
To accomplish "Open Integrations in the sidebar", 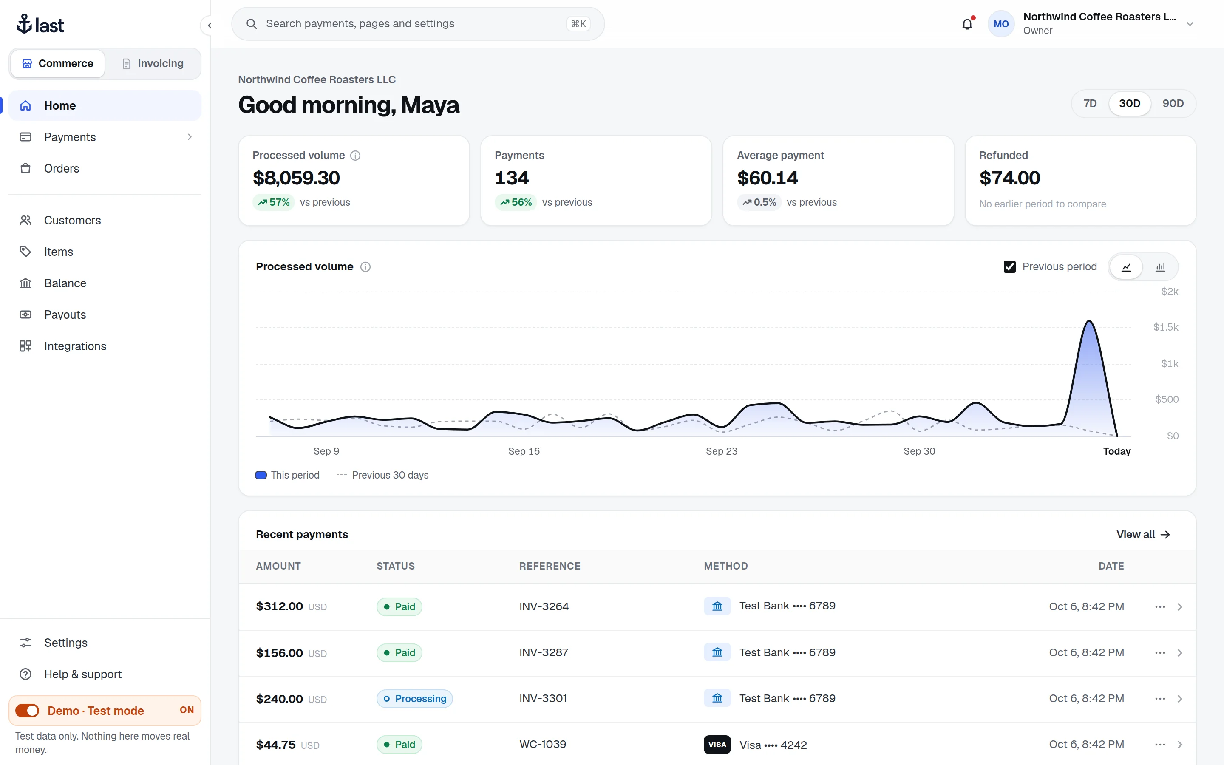I will click(x=105, y=346).
